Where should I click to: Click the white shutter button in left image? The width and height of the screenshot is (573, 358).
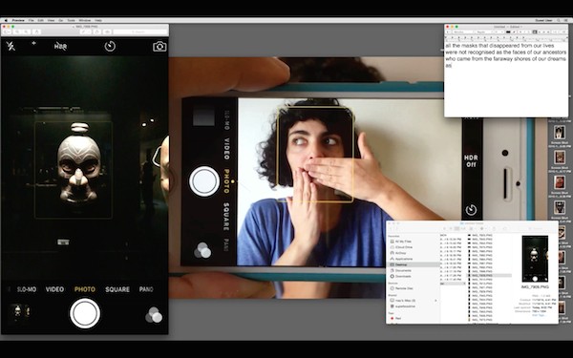click(85, 313)
